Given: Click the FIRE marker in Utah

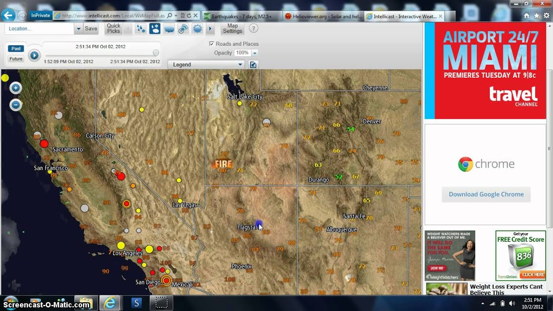Looking at the screenshot, I should point(223,164).
